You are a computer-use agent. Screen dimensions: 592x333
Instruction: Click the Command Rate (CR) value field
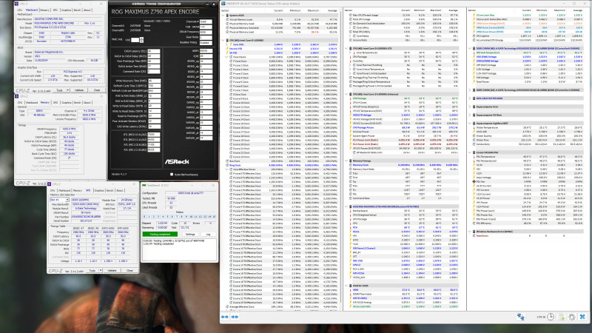tap(154, 71)
